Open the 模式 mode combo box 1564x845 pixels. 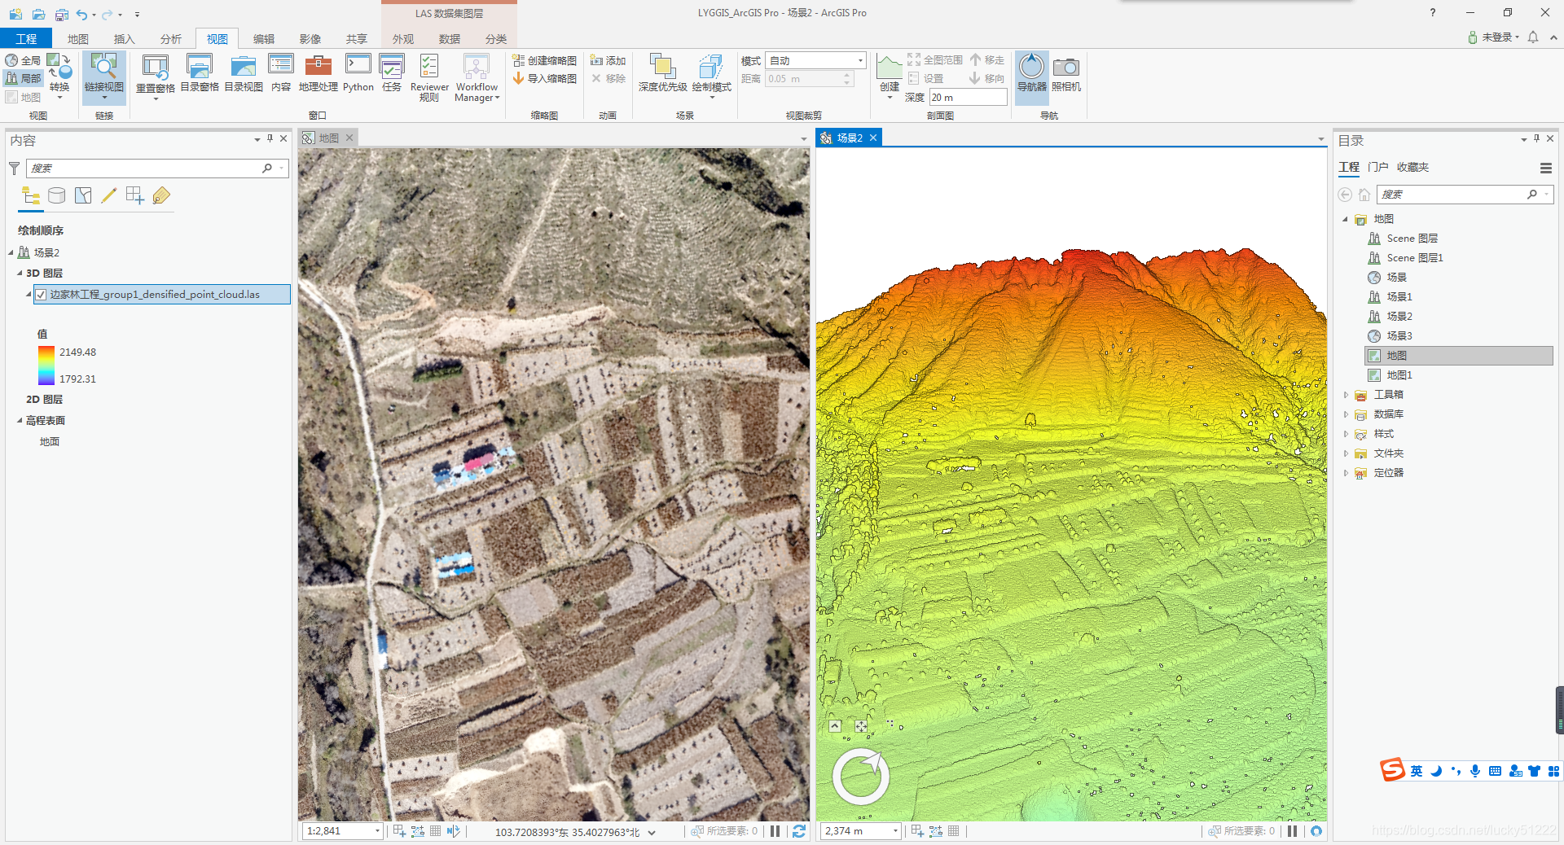[815, 60]
